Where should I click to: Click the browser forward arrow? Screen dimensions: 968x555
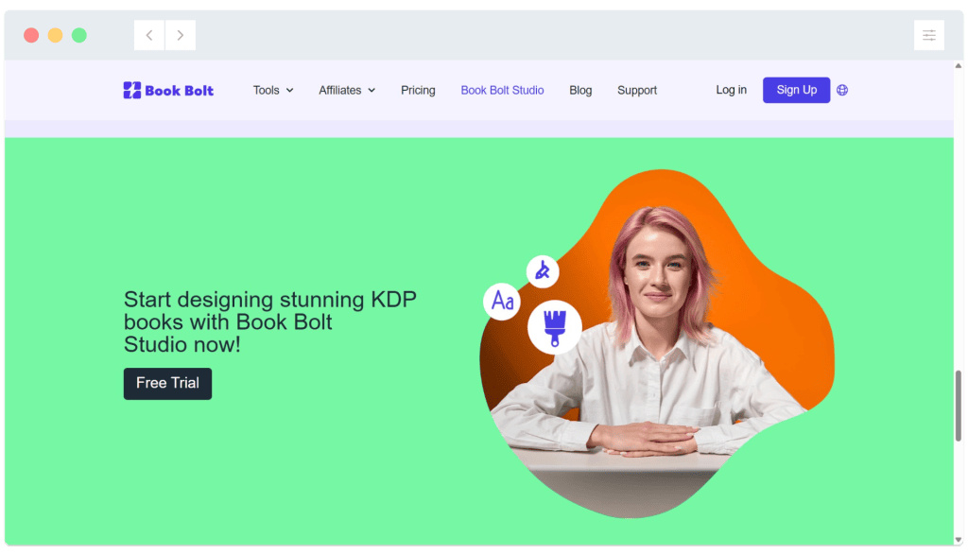coord(181,35)
